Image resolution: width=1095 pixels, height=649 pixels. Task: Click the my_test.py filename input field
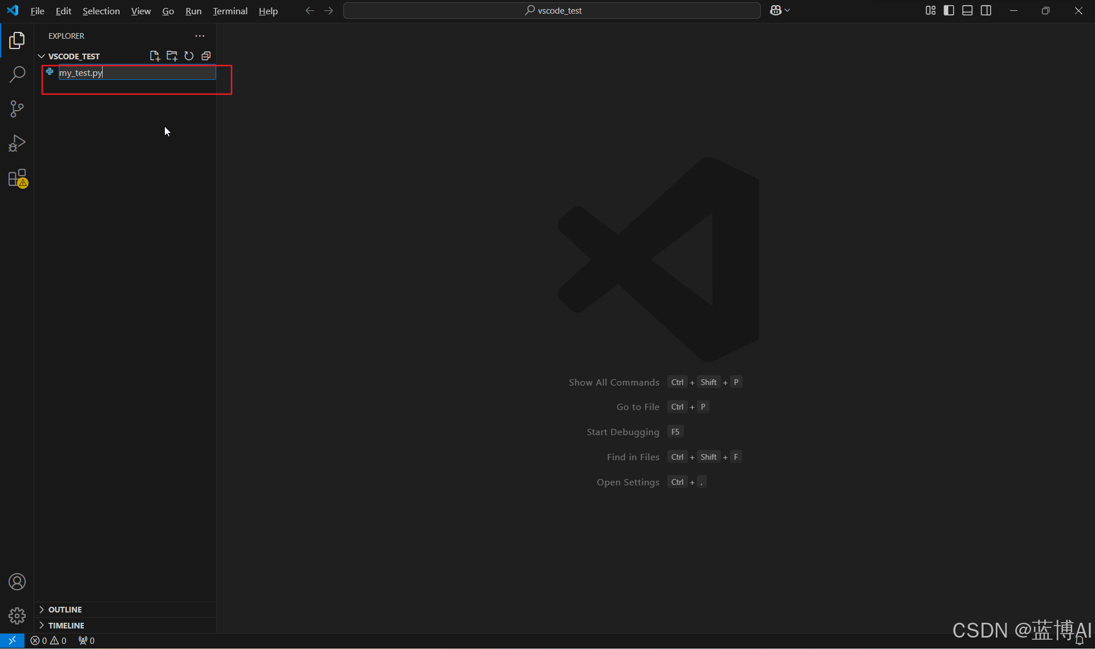point(137,73)
